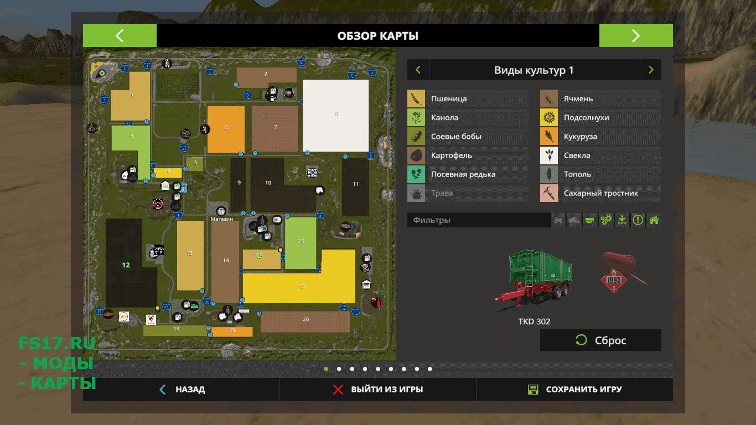Click the wood logs icon below field 12
Image resolution: width=756 pixels, height=425 pixels.
108,314
